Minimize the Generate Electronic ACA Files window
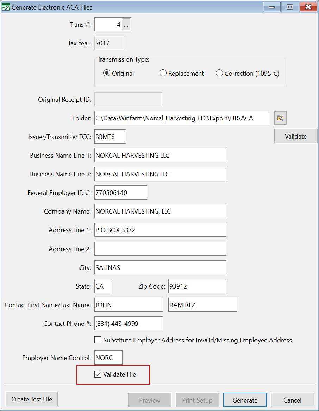This screenshot has width=319, height=411. coord(272,7)
